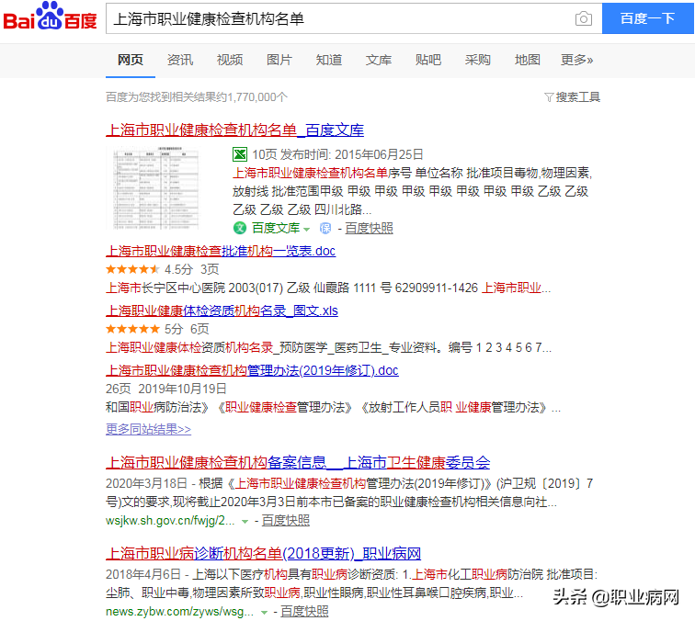Open the document preview thumbnail
Viewport: 695px width, 621px height.
[x=155, y=188]
